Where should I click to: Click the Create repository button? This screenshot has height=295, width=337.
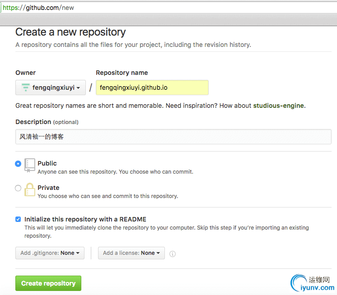click(x=48, y=283)
